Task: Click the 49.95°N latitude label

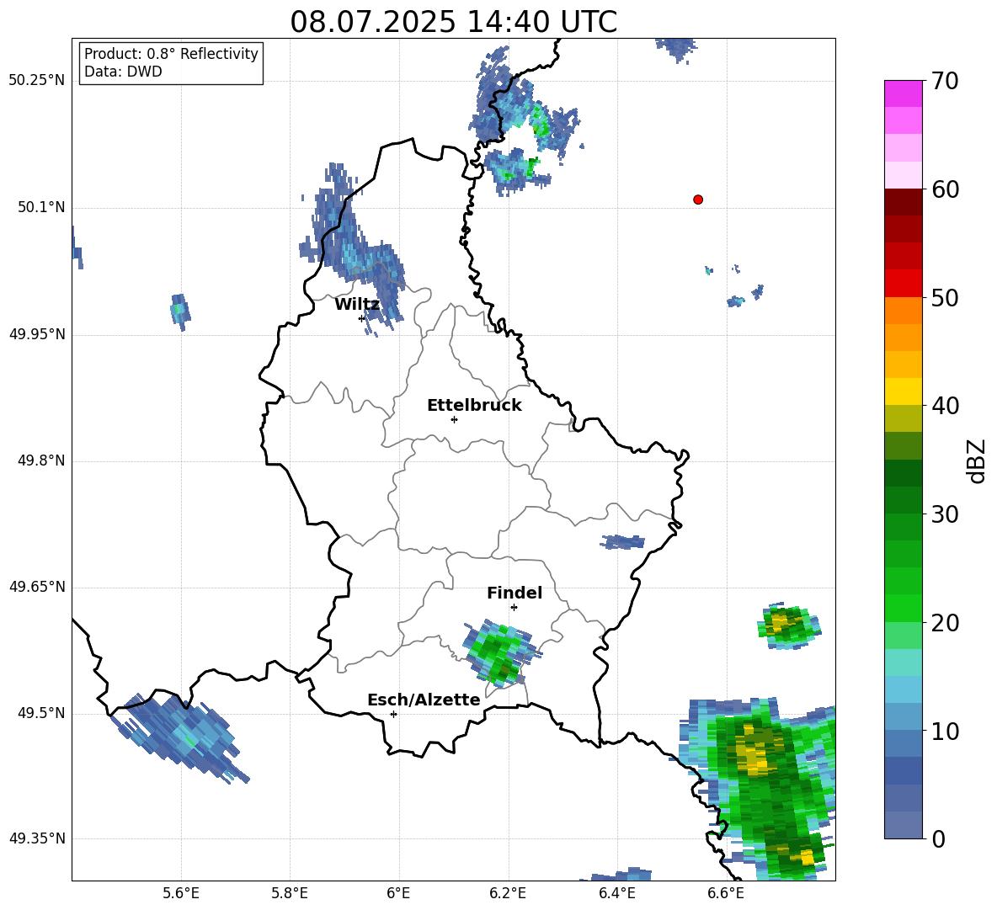Action: [37, 334]
